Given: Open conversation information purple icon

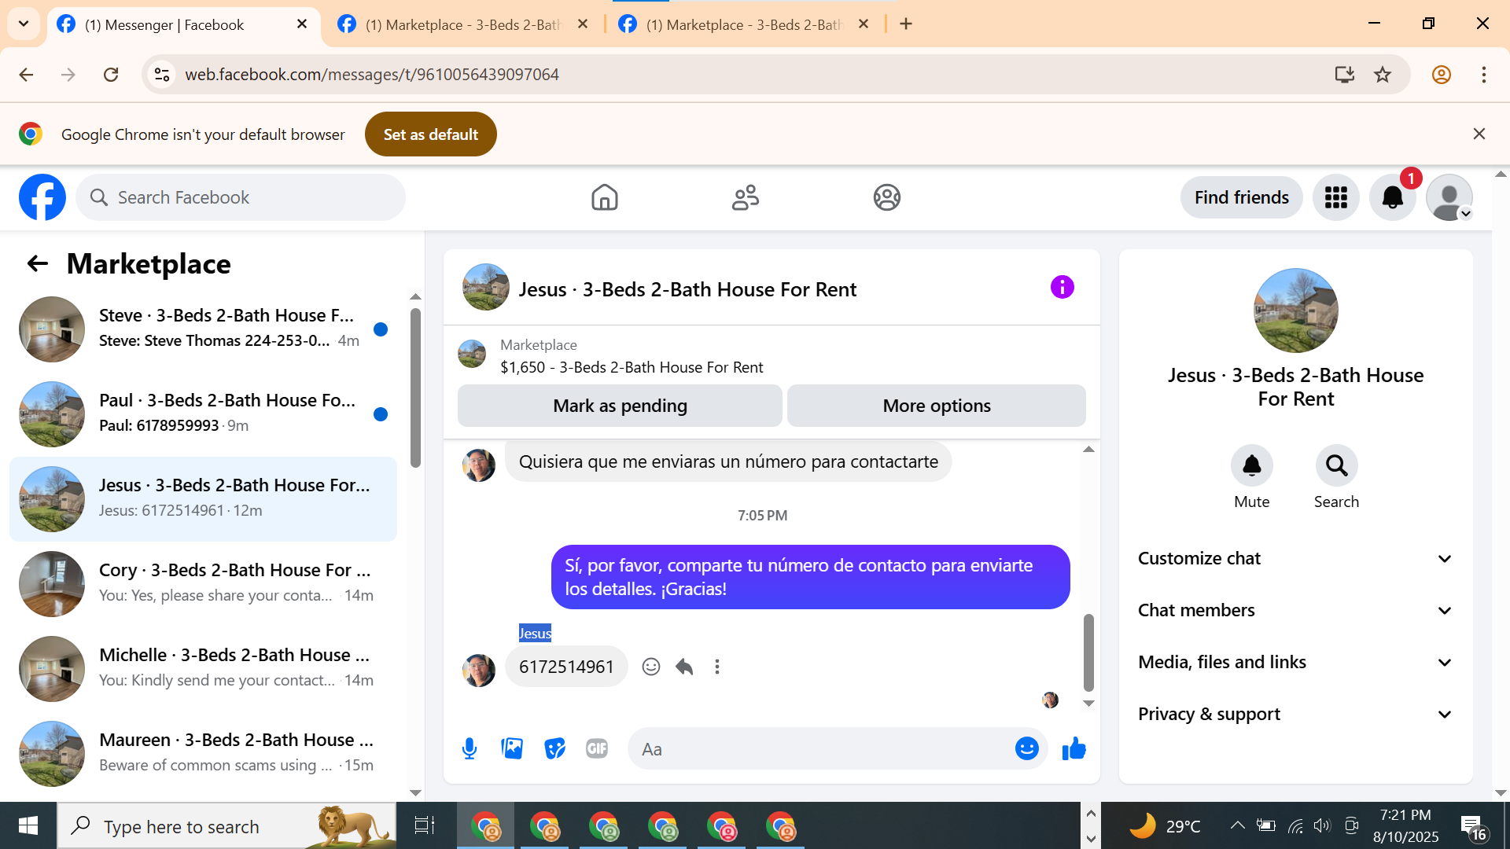Looking at the screenshot, I should pos(1062,288).
